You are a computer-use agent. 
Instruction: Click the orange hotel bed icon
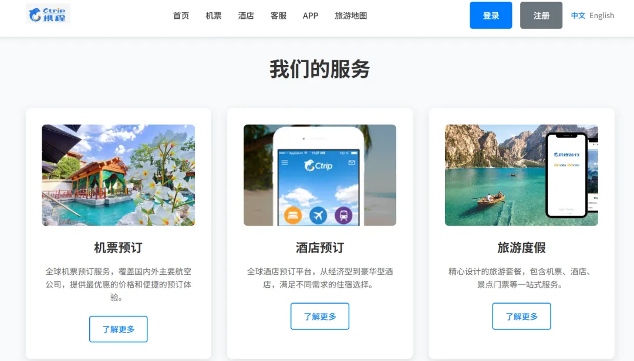coord(293,216)
